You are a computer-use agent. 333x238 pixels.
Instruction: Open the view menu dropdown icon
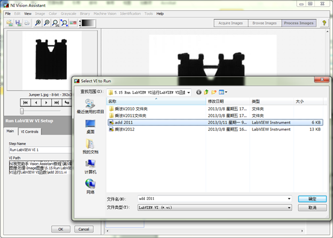point(223,92)
